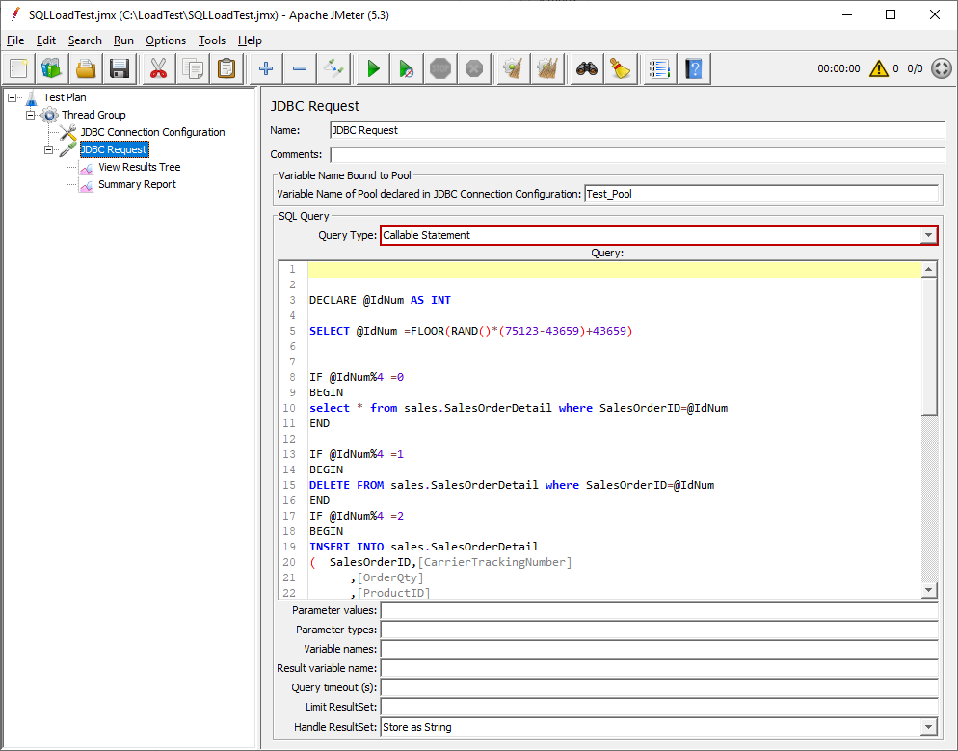Save the test plan with floppy icon
Image resolution: width=958 pixels, height=751 pixels.
point(120,68)
